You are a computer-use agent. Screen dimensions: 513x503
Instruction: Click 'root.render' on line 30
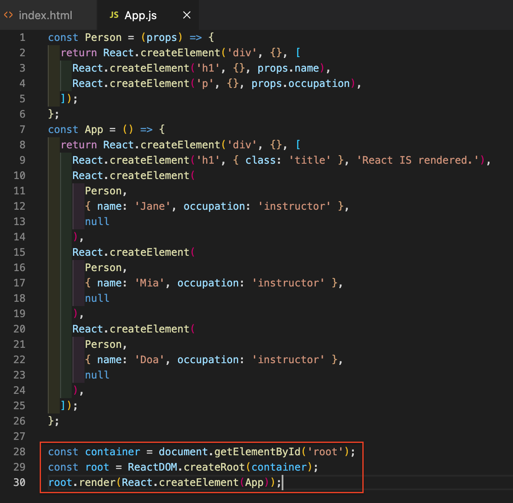82,483
